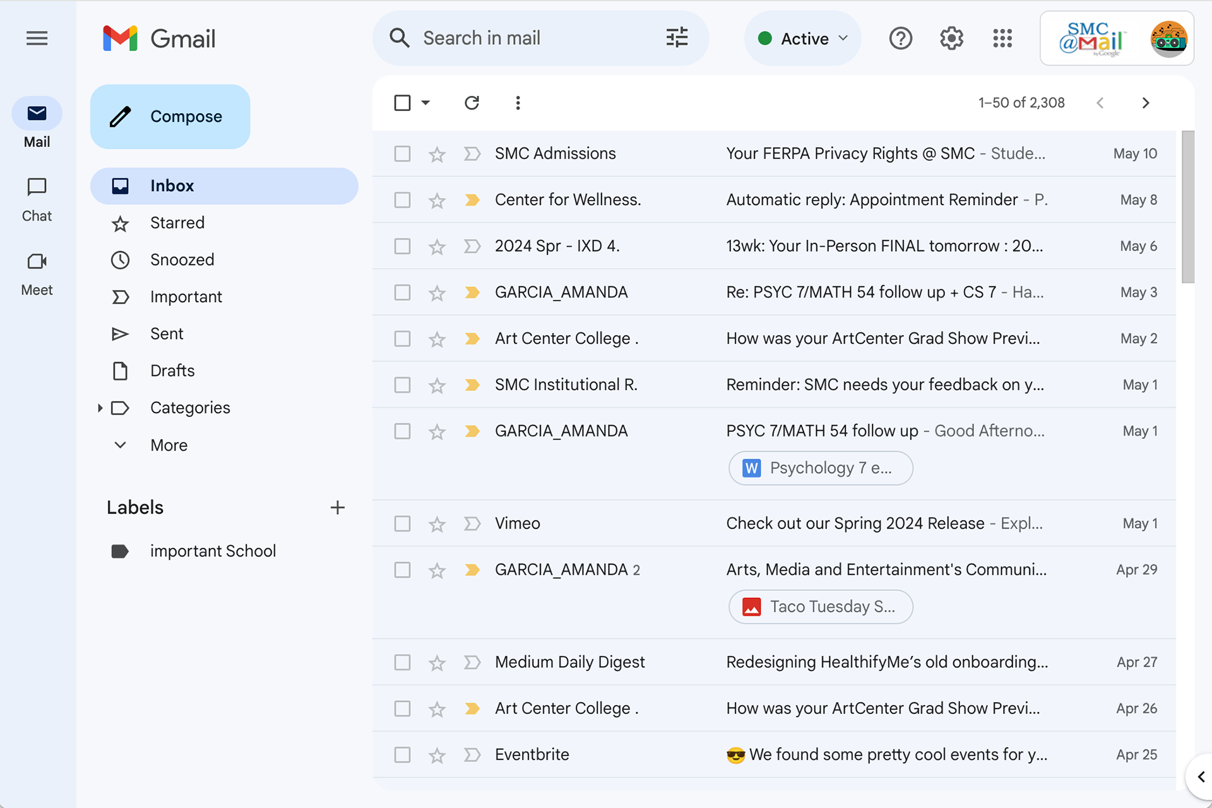Image resolution: width=1212 pixels, height=808 pixels.
Task: Open the 'important School' label
Action: click(x=224, y=551)
